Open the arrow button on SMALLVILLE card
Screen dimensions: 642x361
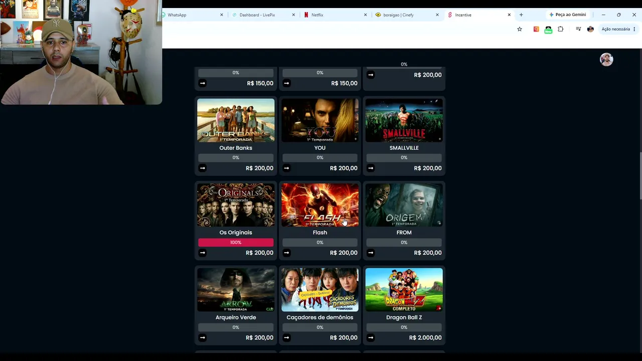coord(371,168)
